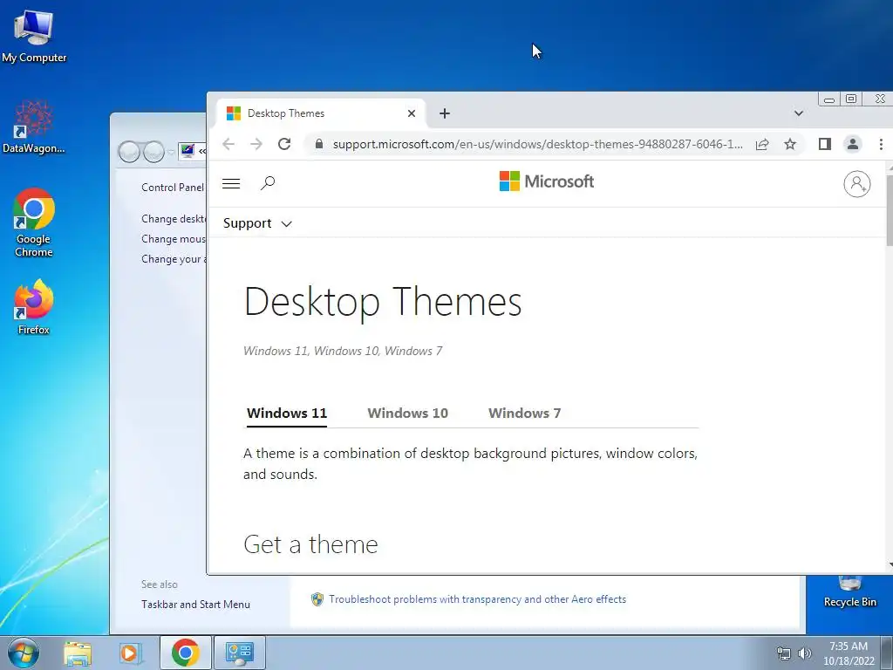
Task: Open search on the Microsoft page
Action: click(268, 183)
